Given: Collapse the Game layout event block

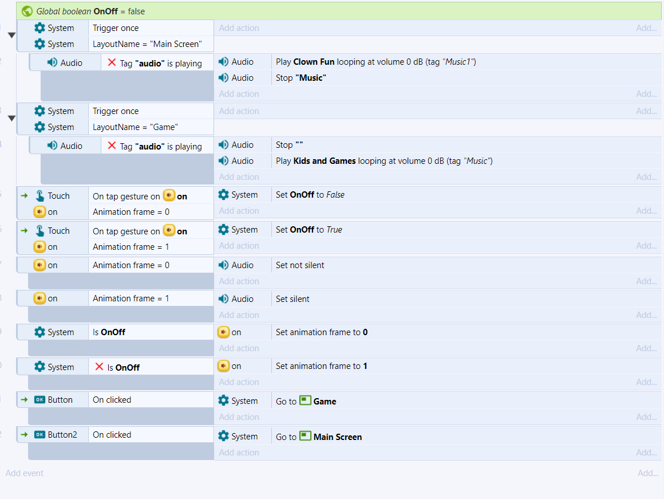Looking at the screenshot, I should [11, 119].
